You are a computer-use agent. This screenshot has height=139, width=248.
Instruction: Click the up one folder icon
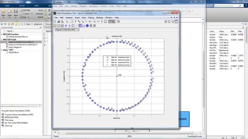click(x=9, y=24)
